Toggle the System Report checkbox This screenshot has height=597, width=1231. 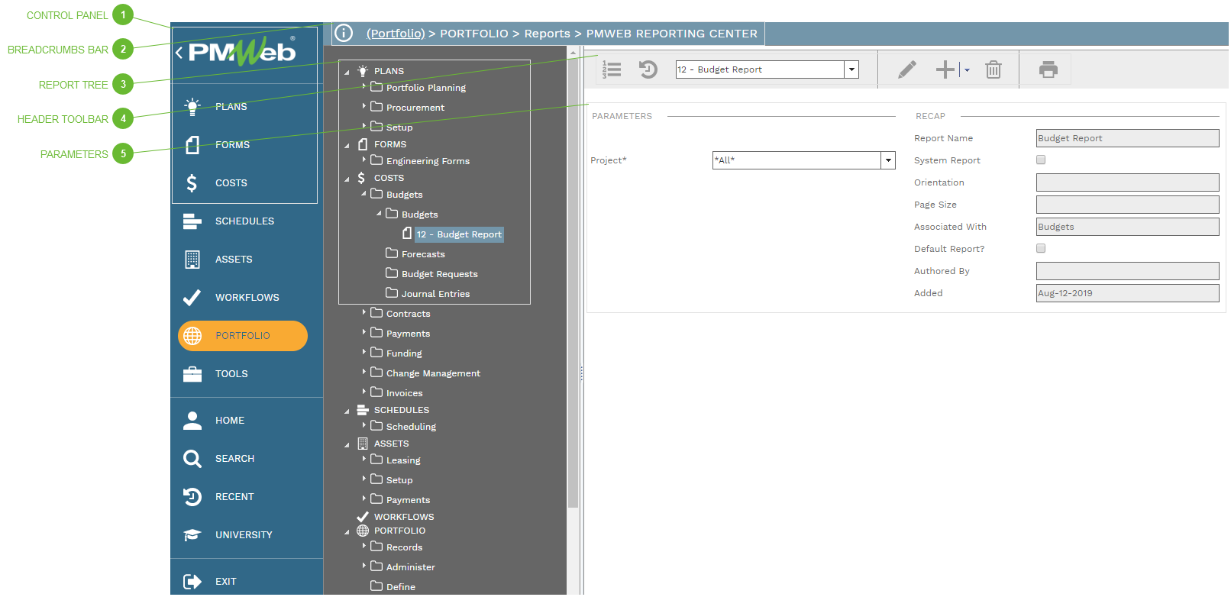pos(1040,160)
